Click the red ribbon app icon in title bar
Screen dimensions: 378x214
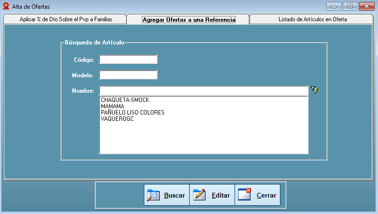pyautogui.click(x=6, y=6)
